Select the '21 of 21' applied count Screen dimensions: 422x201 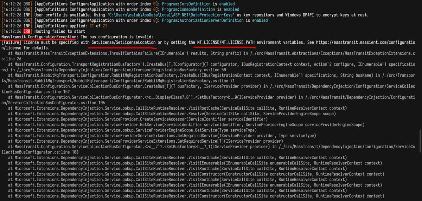[x=98, y=26]
